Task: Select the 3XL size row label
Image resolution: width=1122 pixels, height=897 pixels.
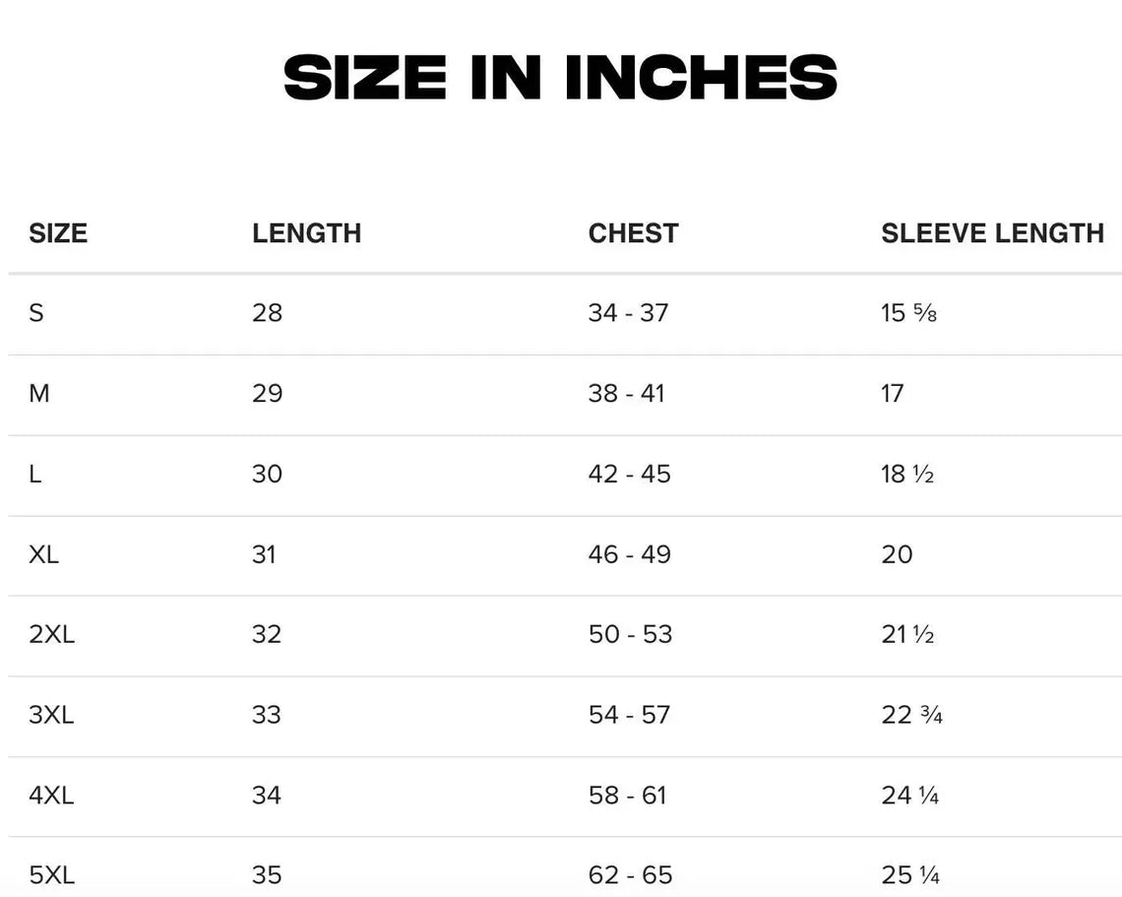Action: 51,715
